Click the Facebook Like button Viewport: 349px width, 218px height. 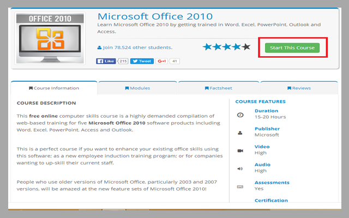tap(106, 61)
